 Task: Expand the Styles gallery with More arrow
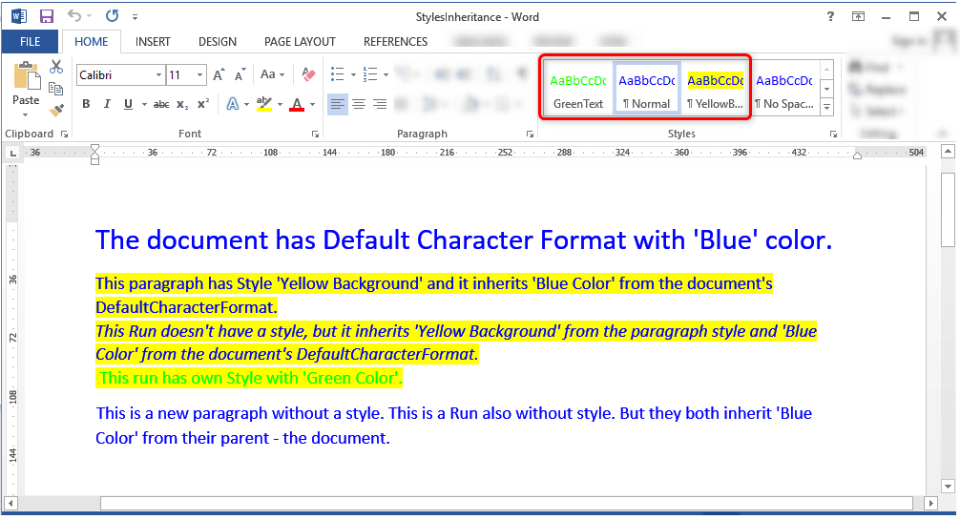826,107
